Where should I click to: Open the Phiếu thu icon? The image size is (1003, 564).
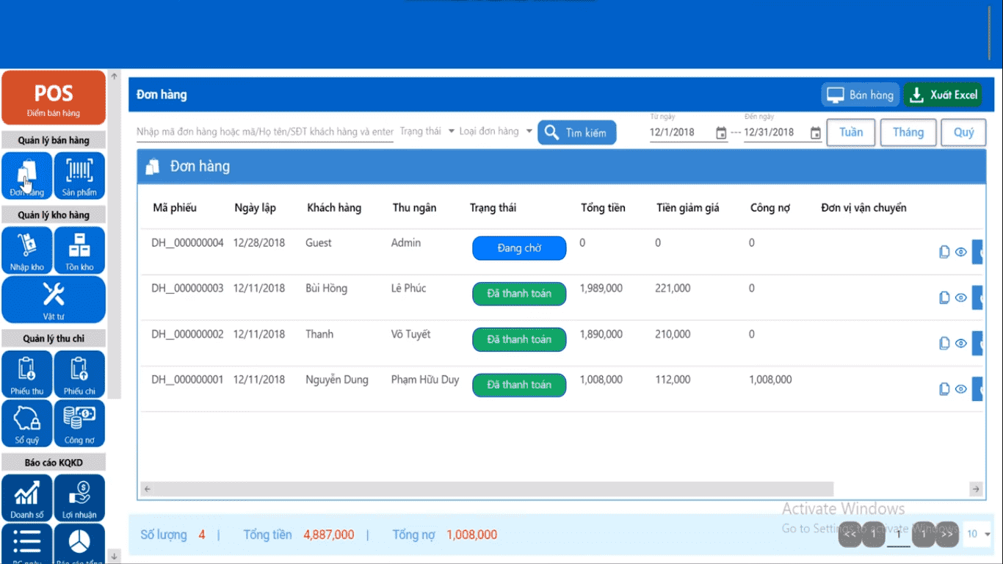27,375
